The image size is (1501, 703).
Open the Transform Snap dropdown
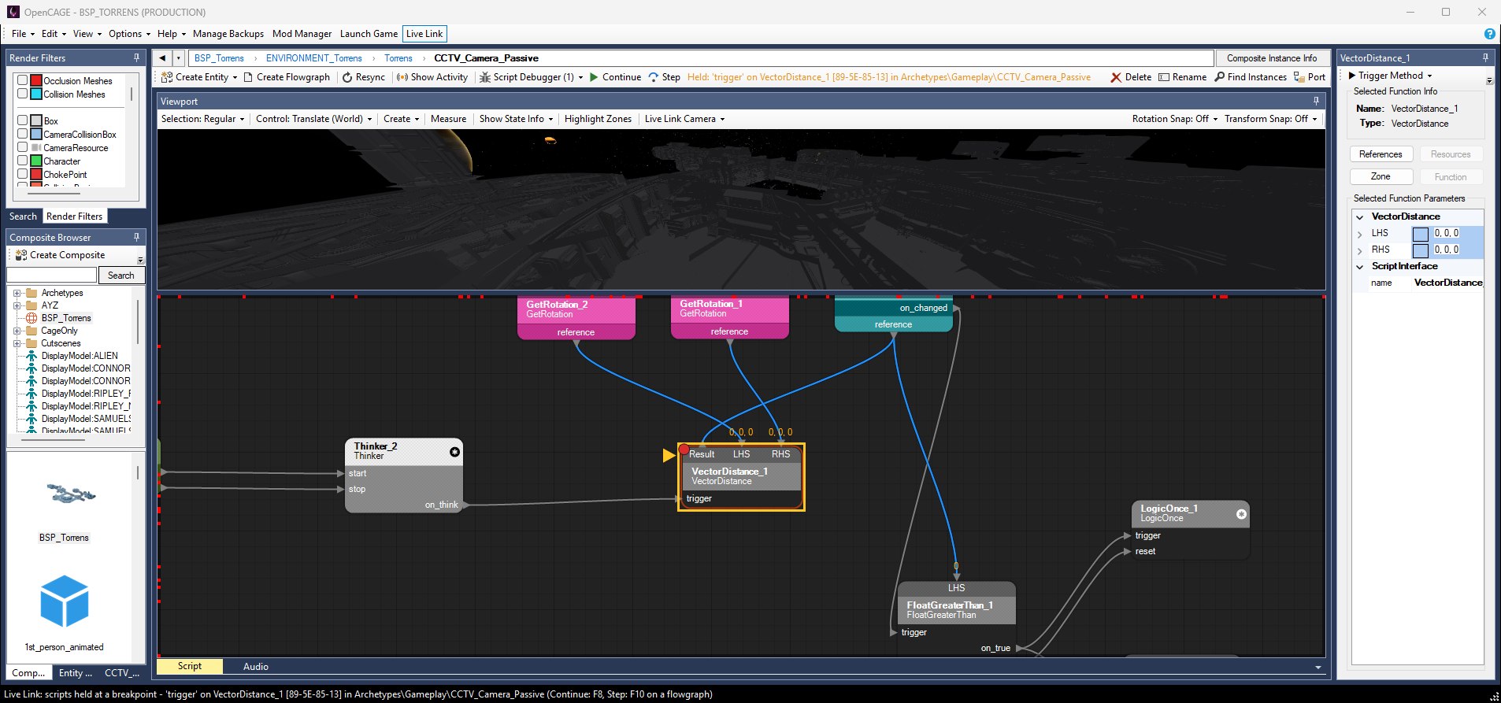[1270, 119]
